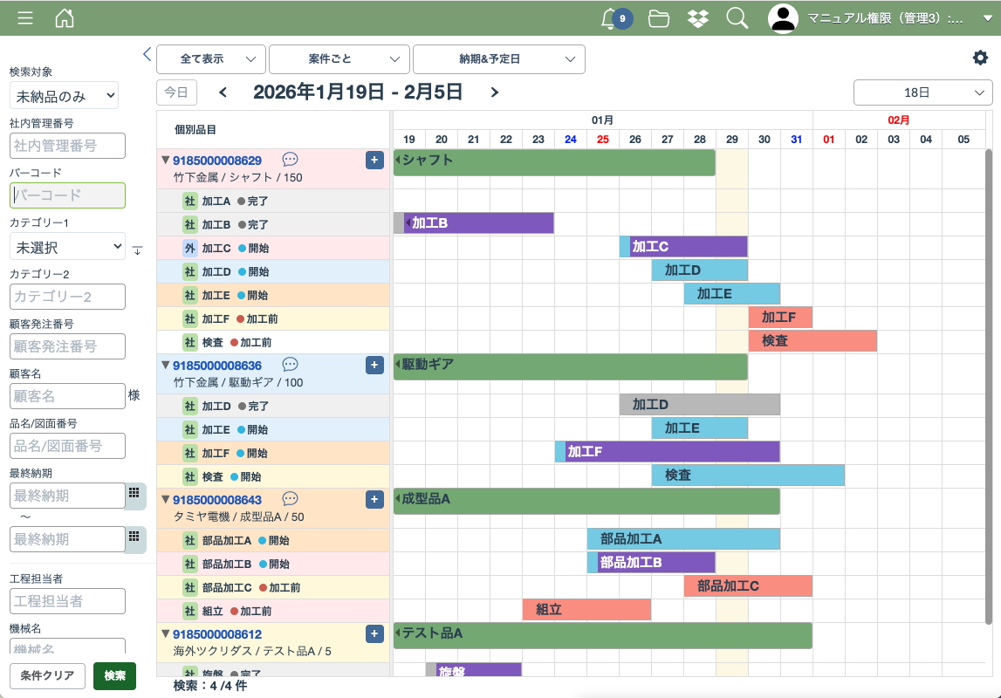Click the 今日 button
The image size is (1001, 698).
[x=176, y=92]
